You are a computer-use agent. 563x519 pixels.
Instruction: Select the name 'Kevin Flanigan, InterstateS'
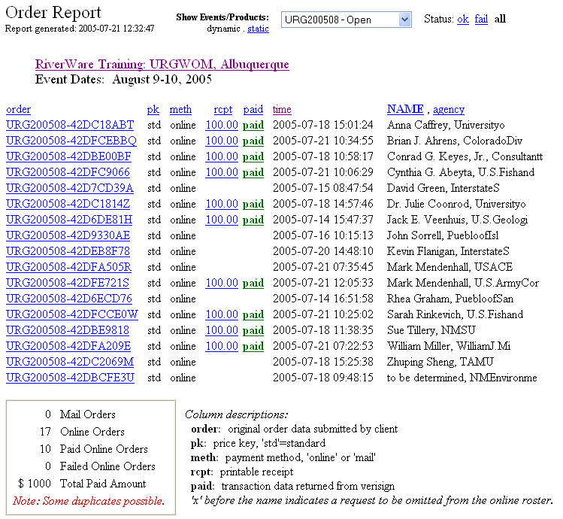pyautogui.click(x=448, y=251)
